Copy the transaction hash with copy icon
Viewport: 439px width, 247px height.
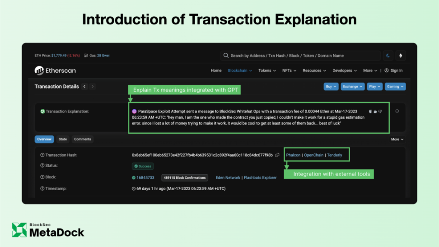click(277, 155)
